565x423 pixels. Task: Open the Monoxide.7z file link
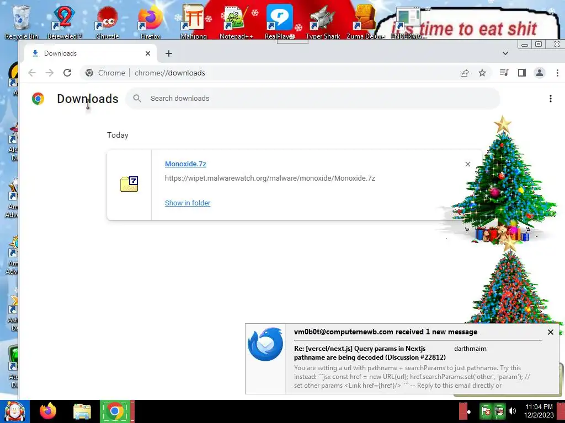click(185, 164)
